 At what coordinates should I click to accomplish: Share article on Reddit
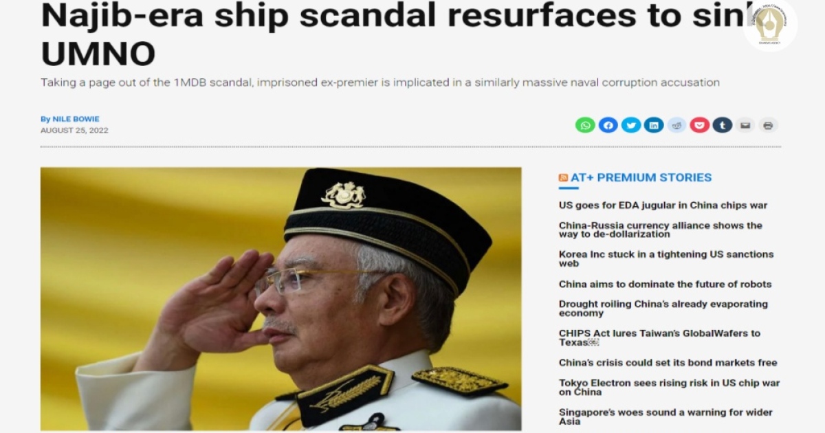point(676,125)
